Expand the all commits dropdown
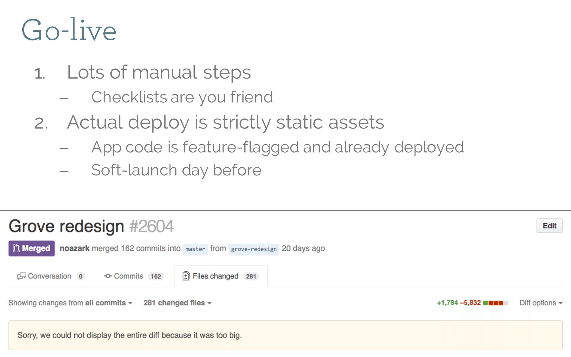Screen dimensions: 571x357 click(x=109, y=303)
